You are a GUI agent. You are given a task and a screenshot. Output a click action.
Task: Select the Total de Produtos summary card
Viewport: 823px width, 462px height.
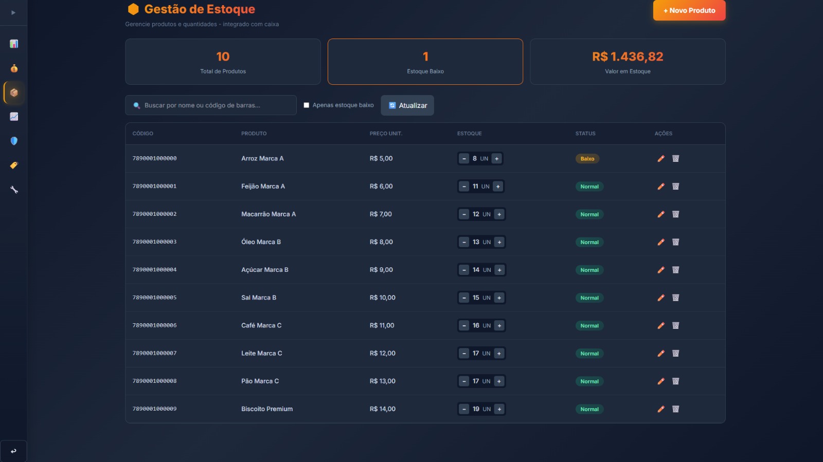(x=223, y=62)
